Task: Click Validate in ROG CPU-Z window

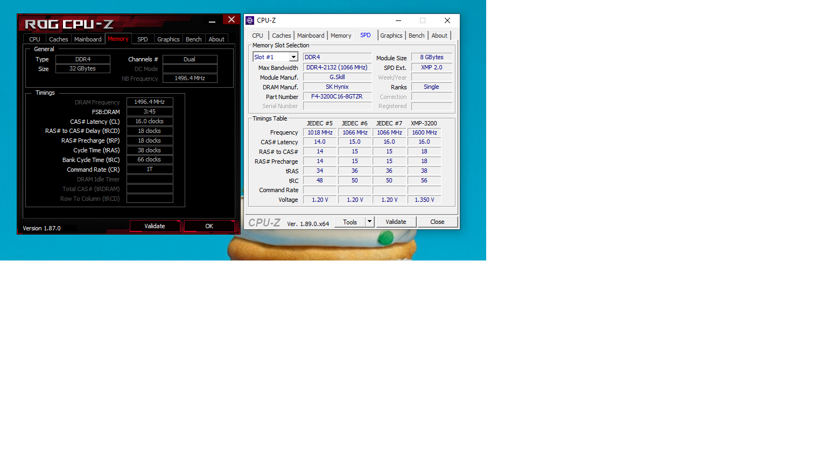Action: tap(155, 226)
